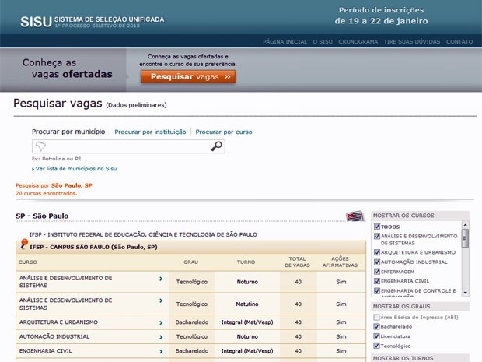Expand 'Ver lista de municípios no Sisu'
This screenshot has height=362, width=482.
click(x=75, y=169)
